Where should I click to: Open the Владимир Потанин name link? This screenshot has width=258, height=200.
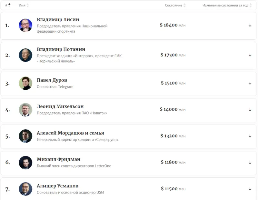61,49
